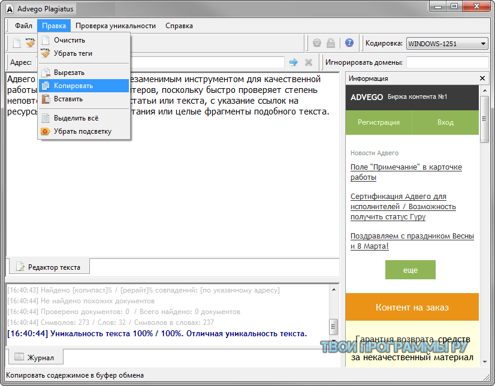Image resolution: width=495 pixels, height=386 pixels.
Task: Click the Новости Адвего heading
Action: 375,153
